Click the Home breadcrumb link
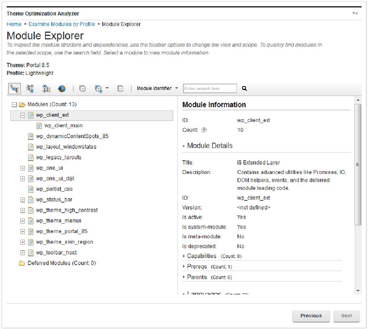369x329 pixels. tap(14, 24)
